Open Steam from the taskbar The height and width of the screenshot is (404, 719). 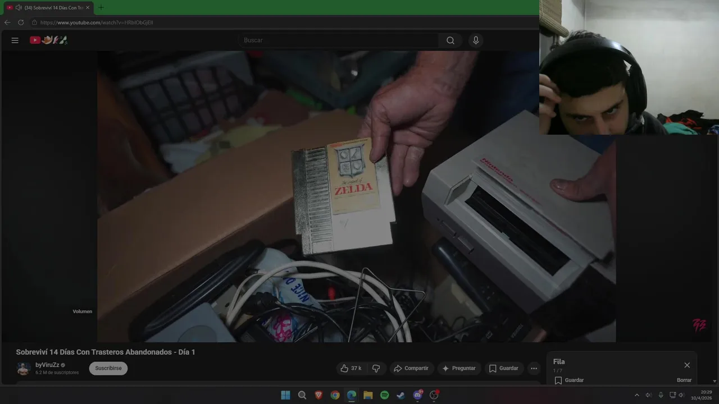click(401, 395)
